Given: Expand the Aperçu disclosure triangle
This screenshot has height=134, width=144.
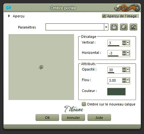Looking at the screenshot, I should tap(9, 16).
